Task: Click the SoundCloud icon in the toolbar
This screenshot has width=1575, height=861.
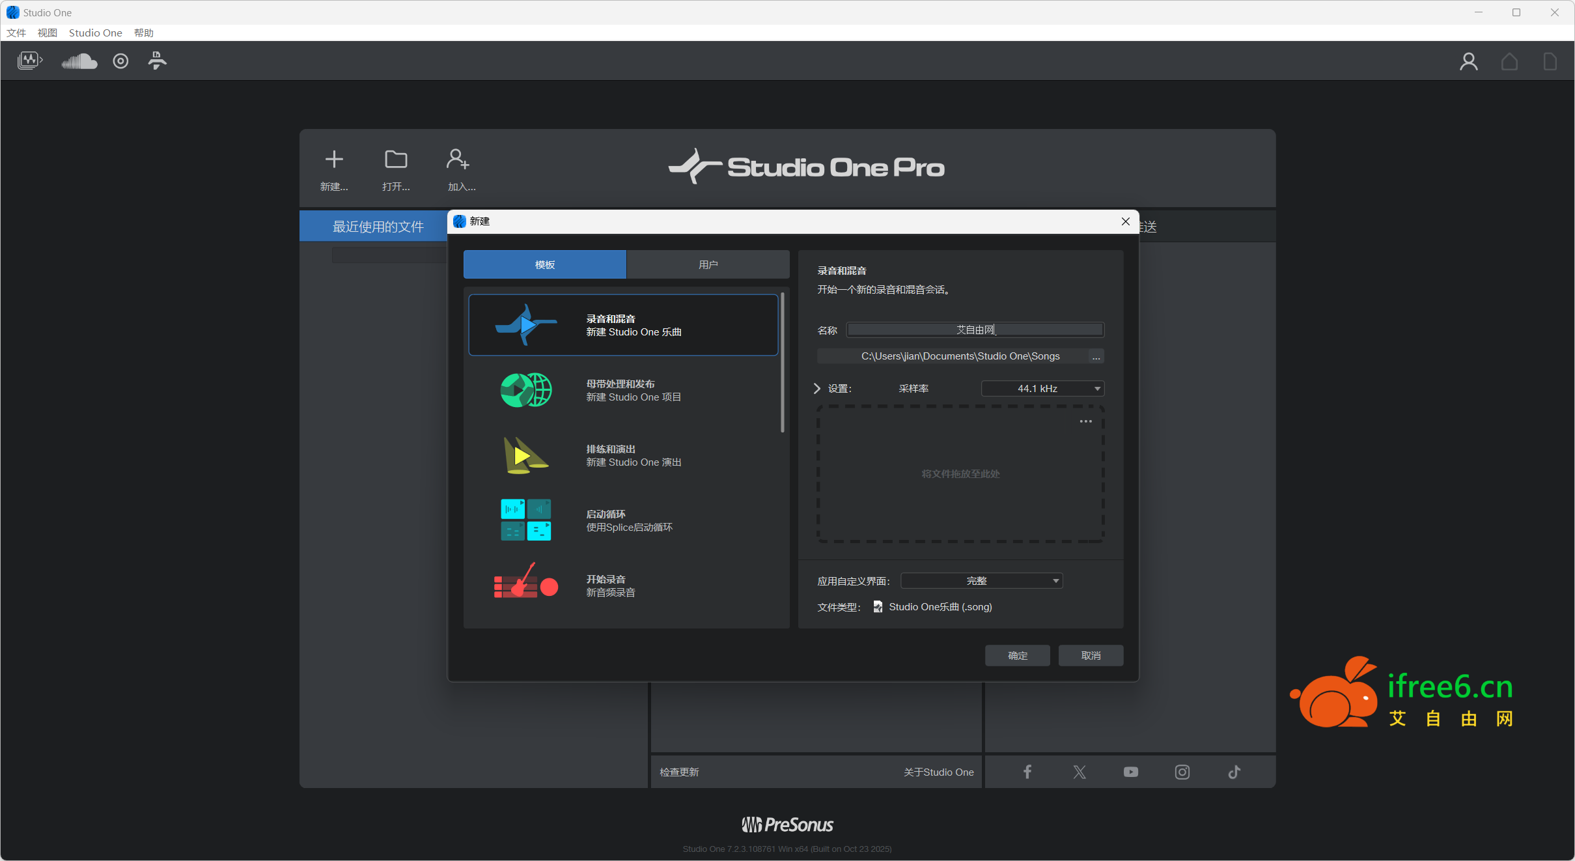Action: [x=79, y=61]
